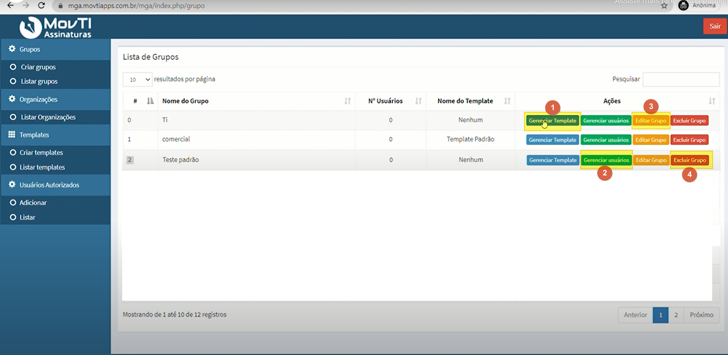The image size is (728, 355).
Task: Click the Templates grid icon
Action: click(x=12, y=134)
